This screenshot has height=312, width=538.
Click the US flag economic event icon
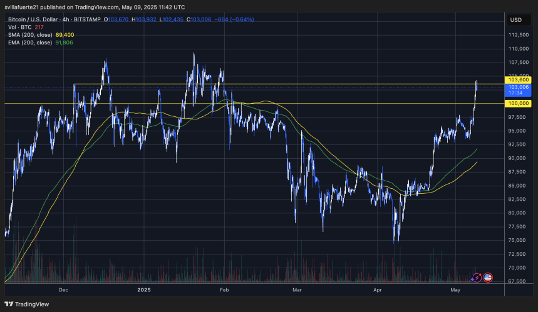[x=487, y=276]
